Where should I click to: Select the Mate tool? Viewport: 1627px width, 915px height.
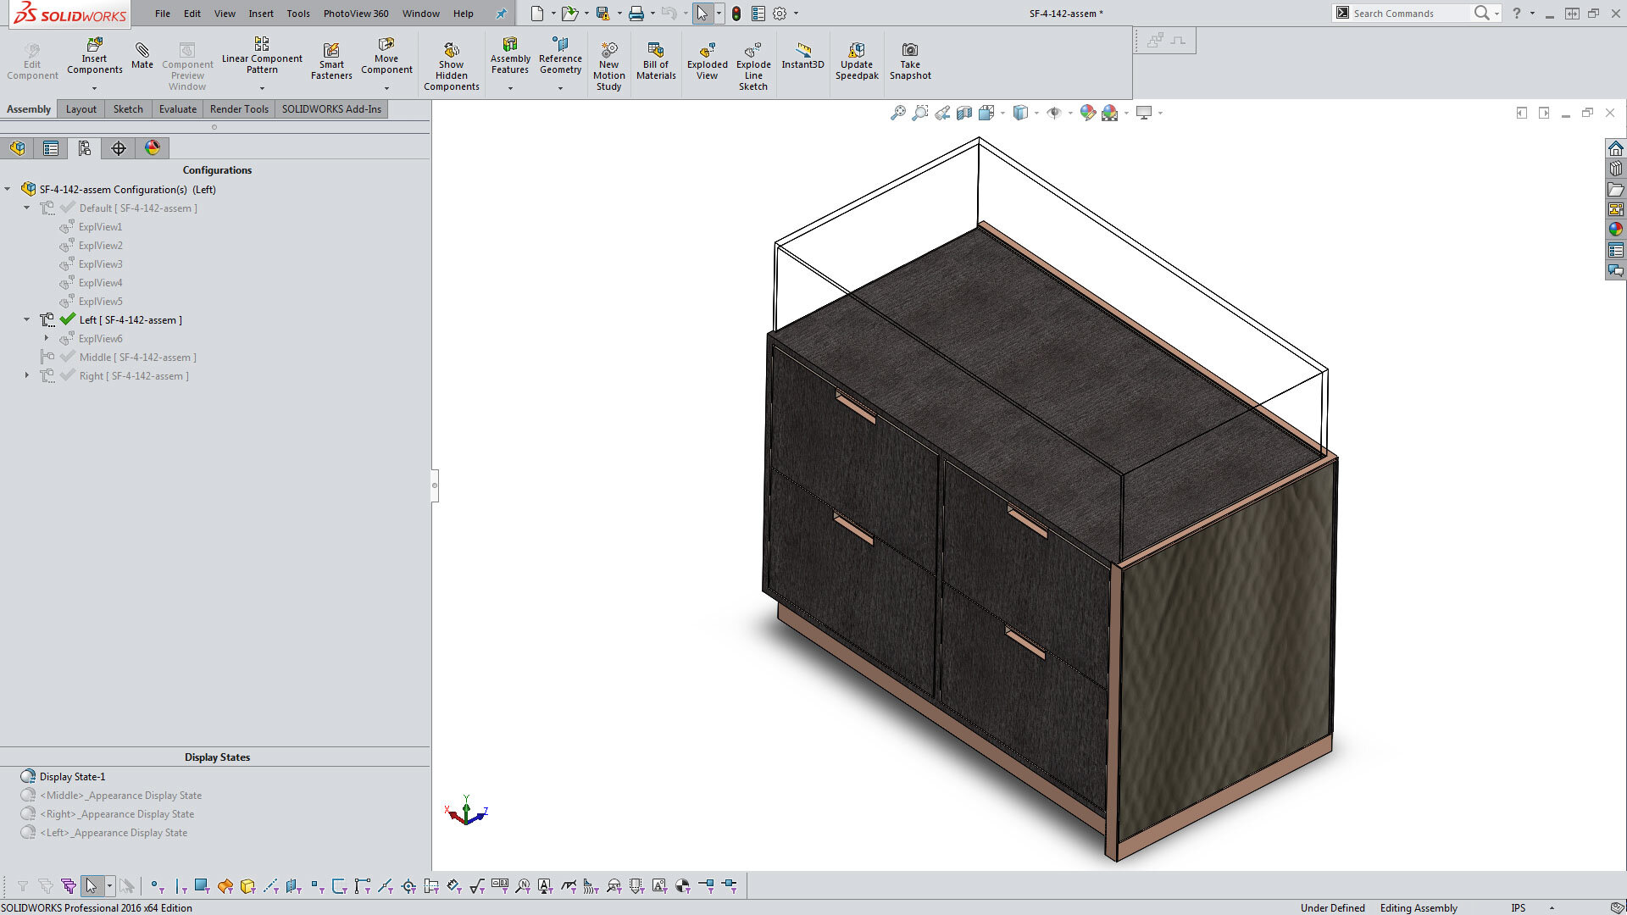click(142, 55)
